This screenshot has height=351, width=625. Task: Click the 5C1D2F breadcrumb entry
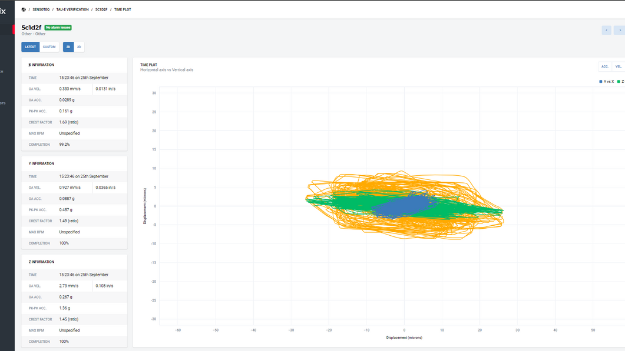(101, 9)
